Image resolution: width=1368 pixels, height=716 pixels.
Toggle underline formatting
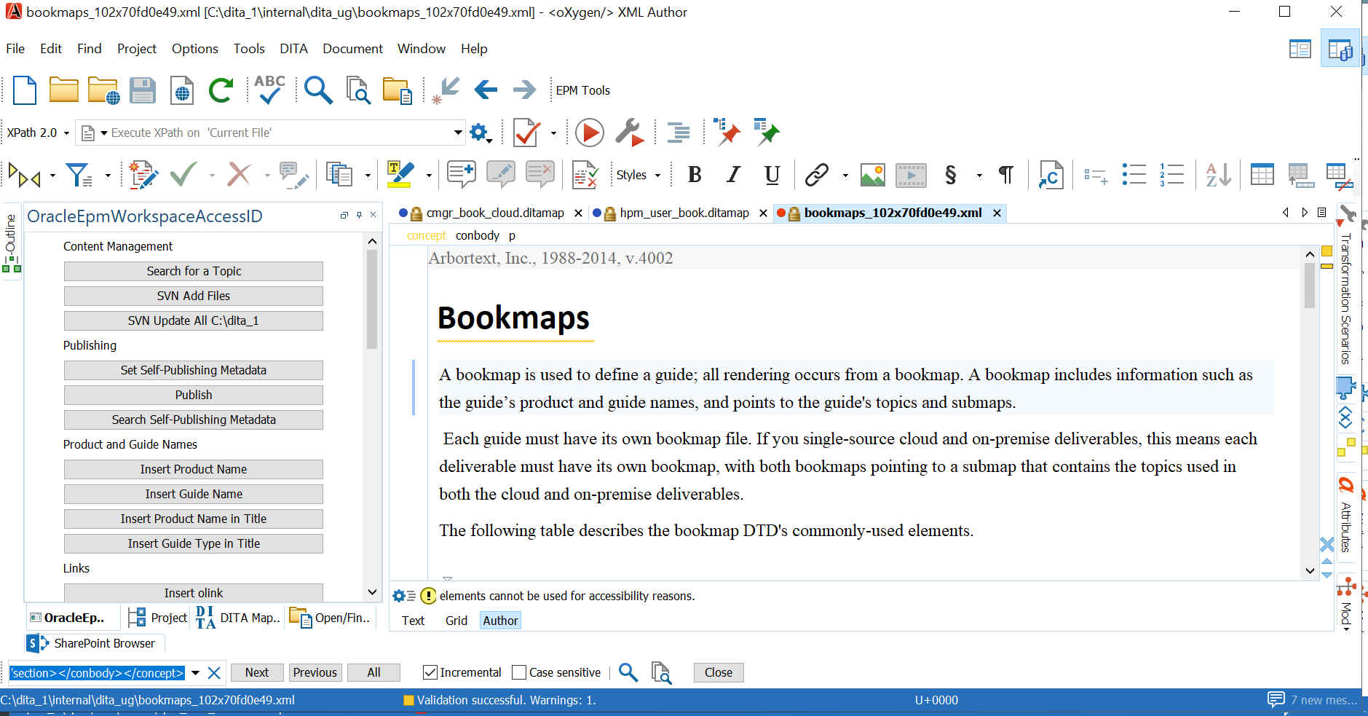click(772, 175)
